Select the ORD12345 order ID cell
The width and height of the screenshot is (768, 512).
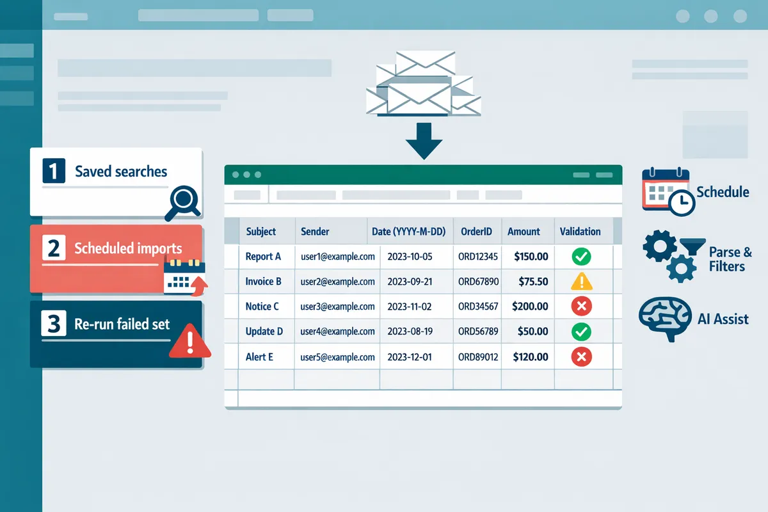[x=477, y=257]
